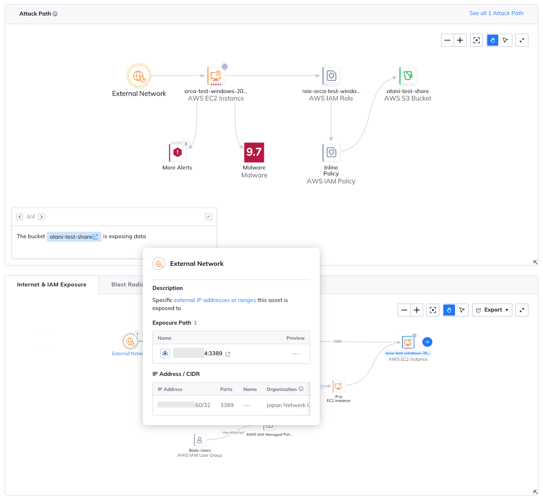
Task: Click the 3389 ports cell
Action: pos(227,405)
